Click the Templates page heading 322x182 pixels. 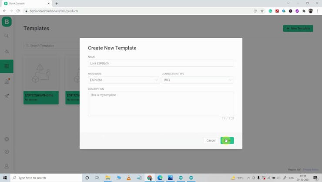37,29
